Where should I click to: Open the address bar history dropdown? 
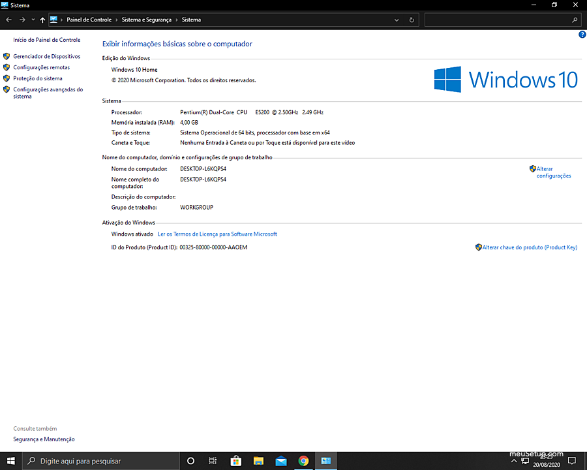[x=397, y=20]
